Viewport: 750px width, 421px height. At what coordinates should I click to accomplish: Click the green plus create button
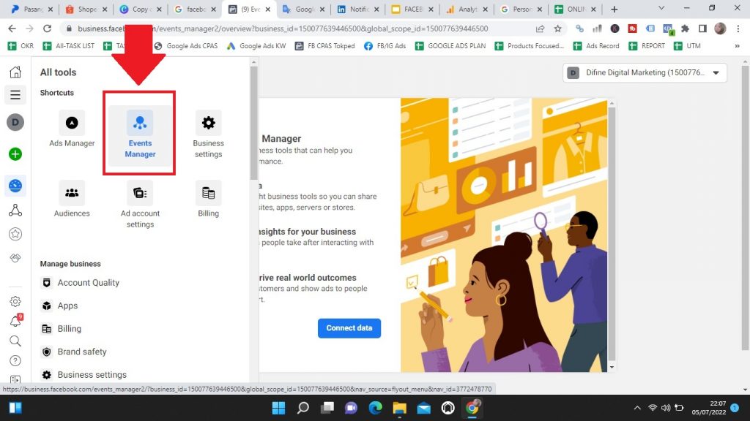[x=15, y=154]
